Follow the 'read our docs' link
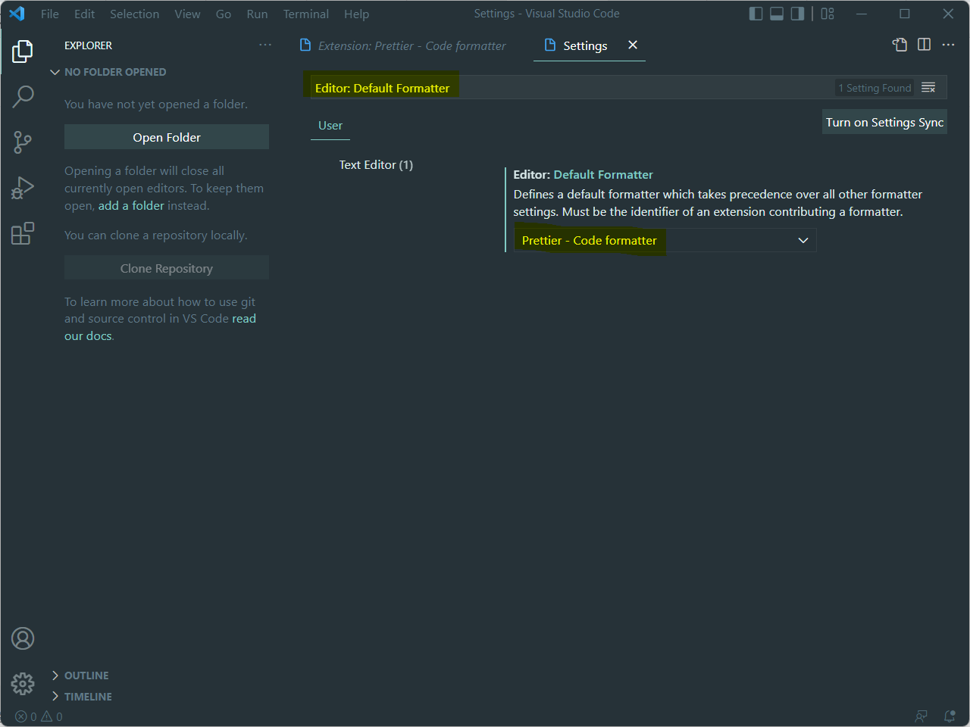The width and height of the screenshot is (970, 727). 160,327
